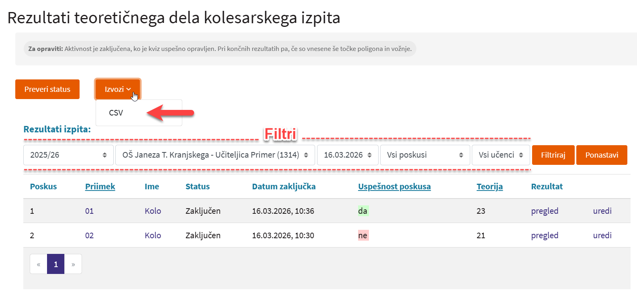
Task: Click uredi for the second row
Action: coord(602,235)
